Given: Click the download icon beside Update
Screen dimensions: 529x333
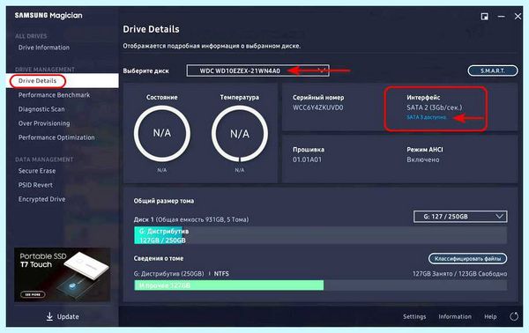Looking at the screenshot, I should tap(49, 316).
